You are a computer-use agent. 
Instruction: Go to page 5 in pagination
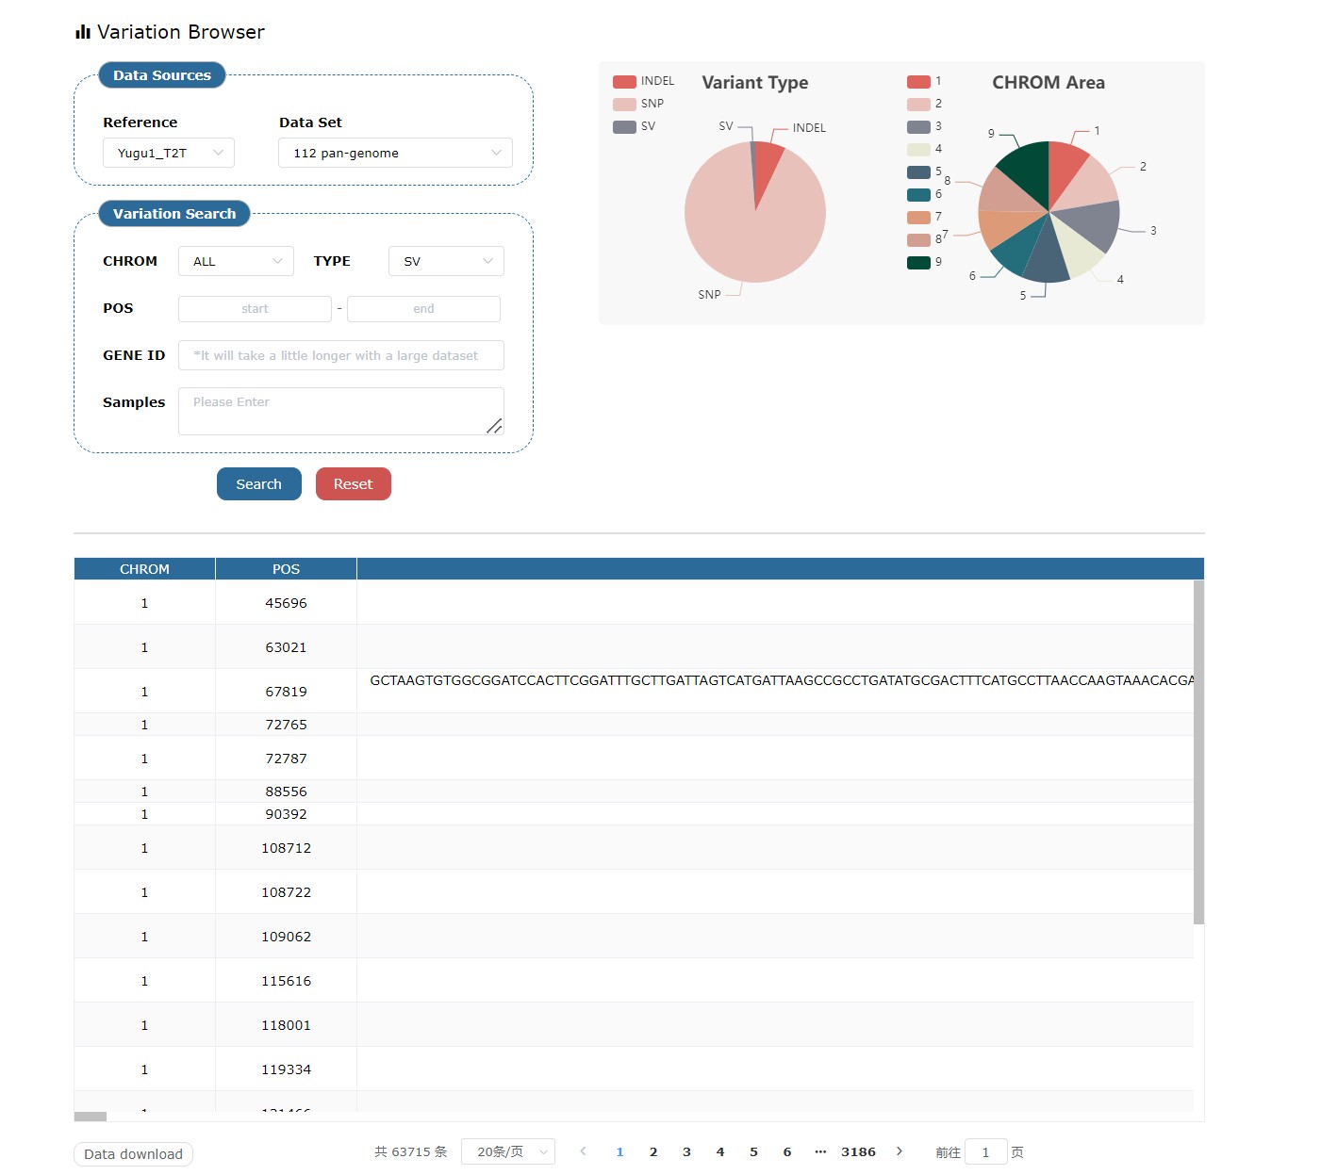(x=753, y=1151)
